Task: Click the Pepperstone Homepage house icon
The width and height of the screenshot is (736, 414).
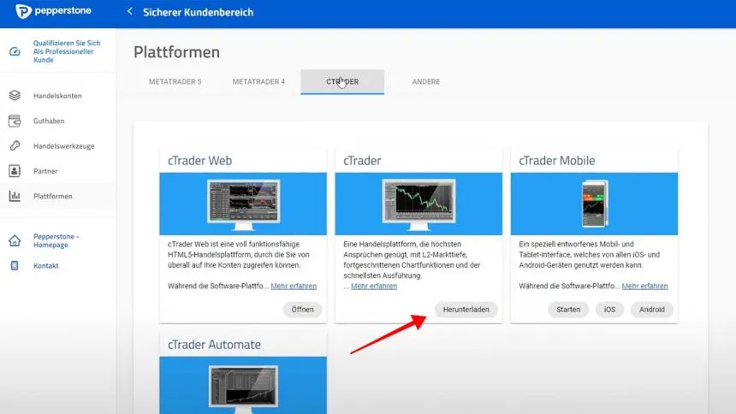Action: click(x=15, y=241)
